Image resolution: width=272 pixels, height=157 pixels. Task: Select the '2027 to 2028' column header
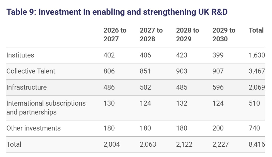[x=151, y=35]
